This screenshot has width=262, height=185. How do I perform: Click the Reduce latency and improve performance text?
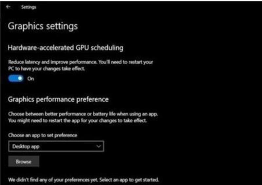tap(52, 62)
